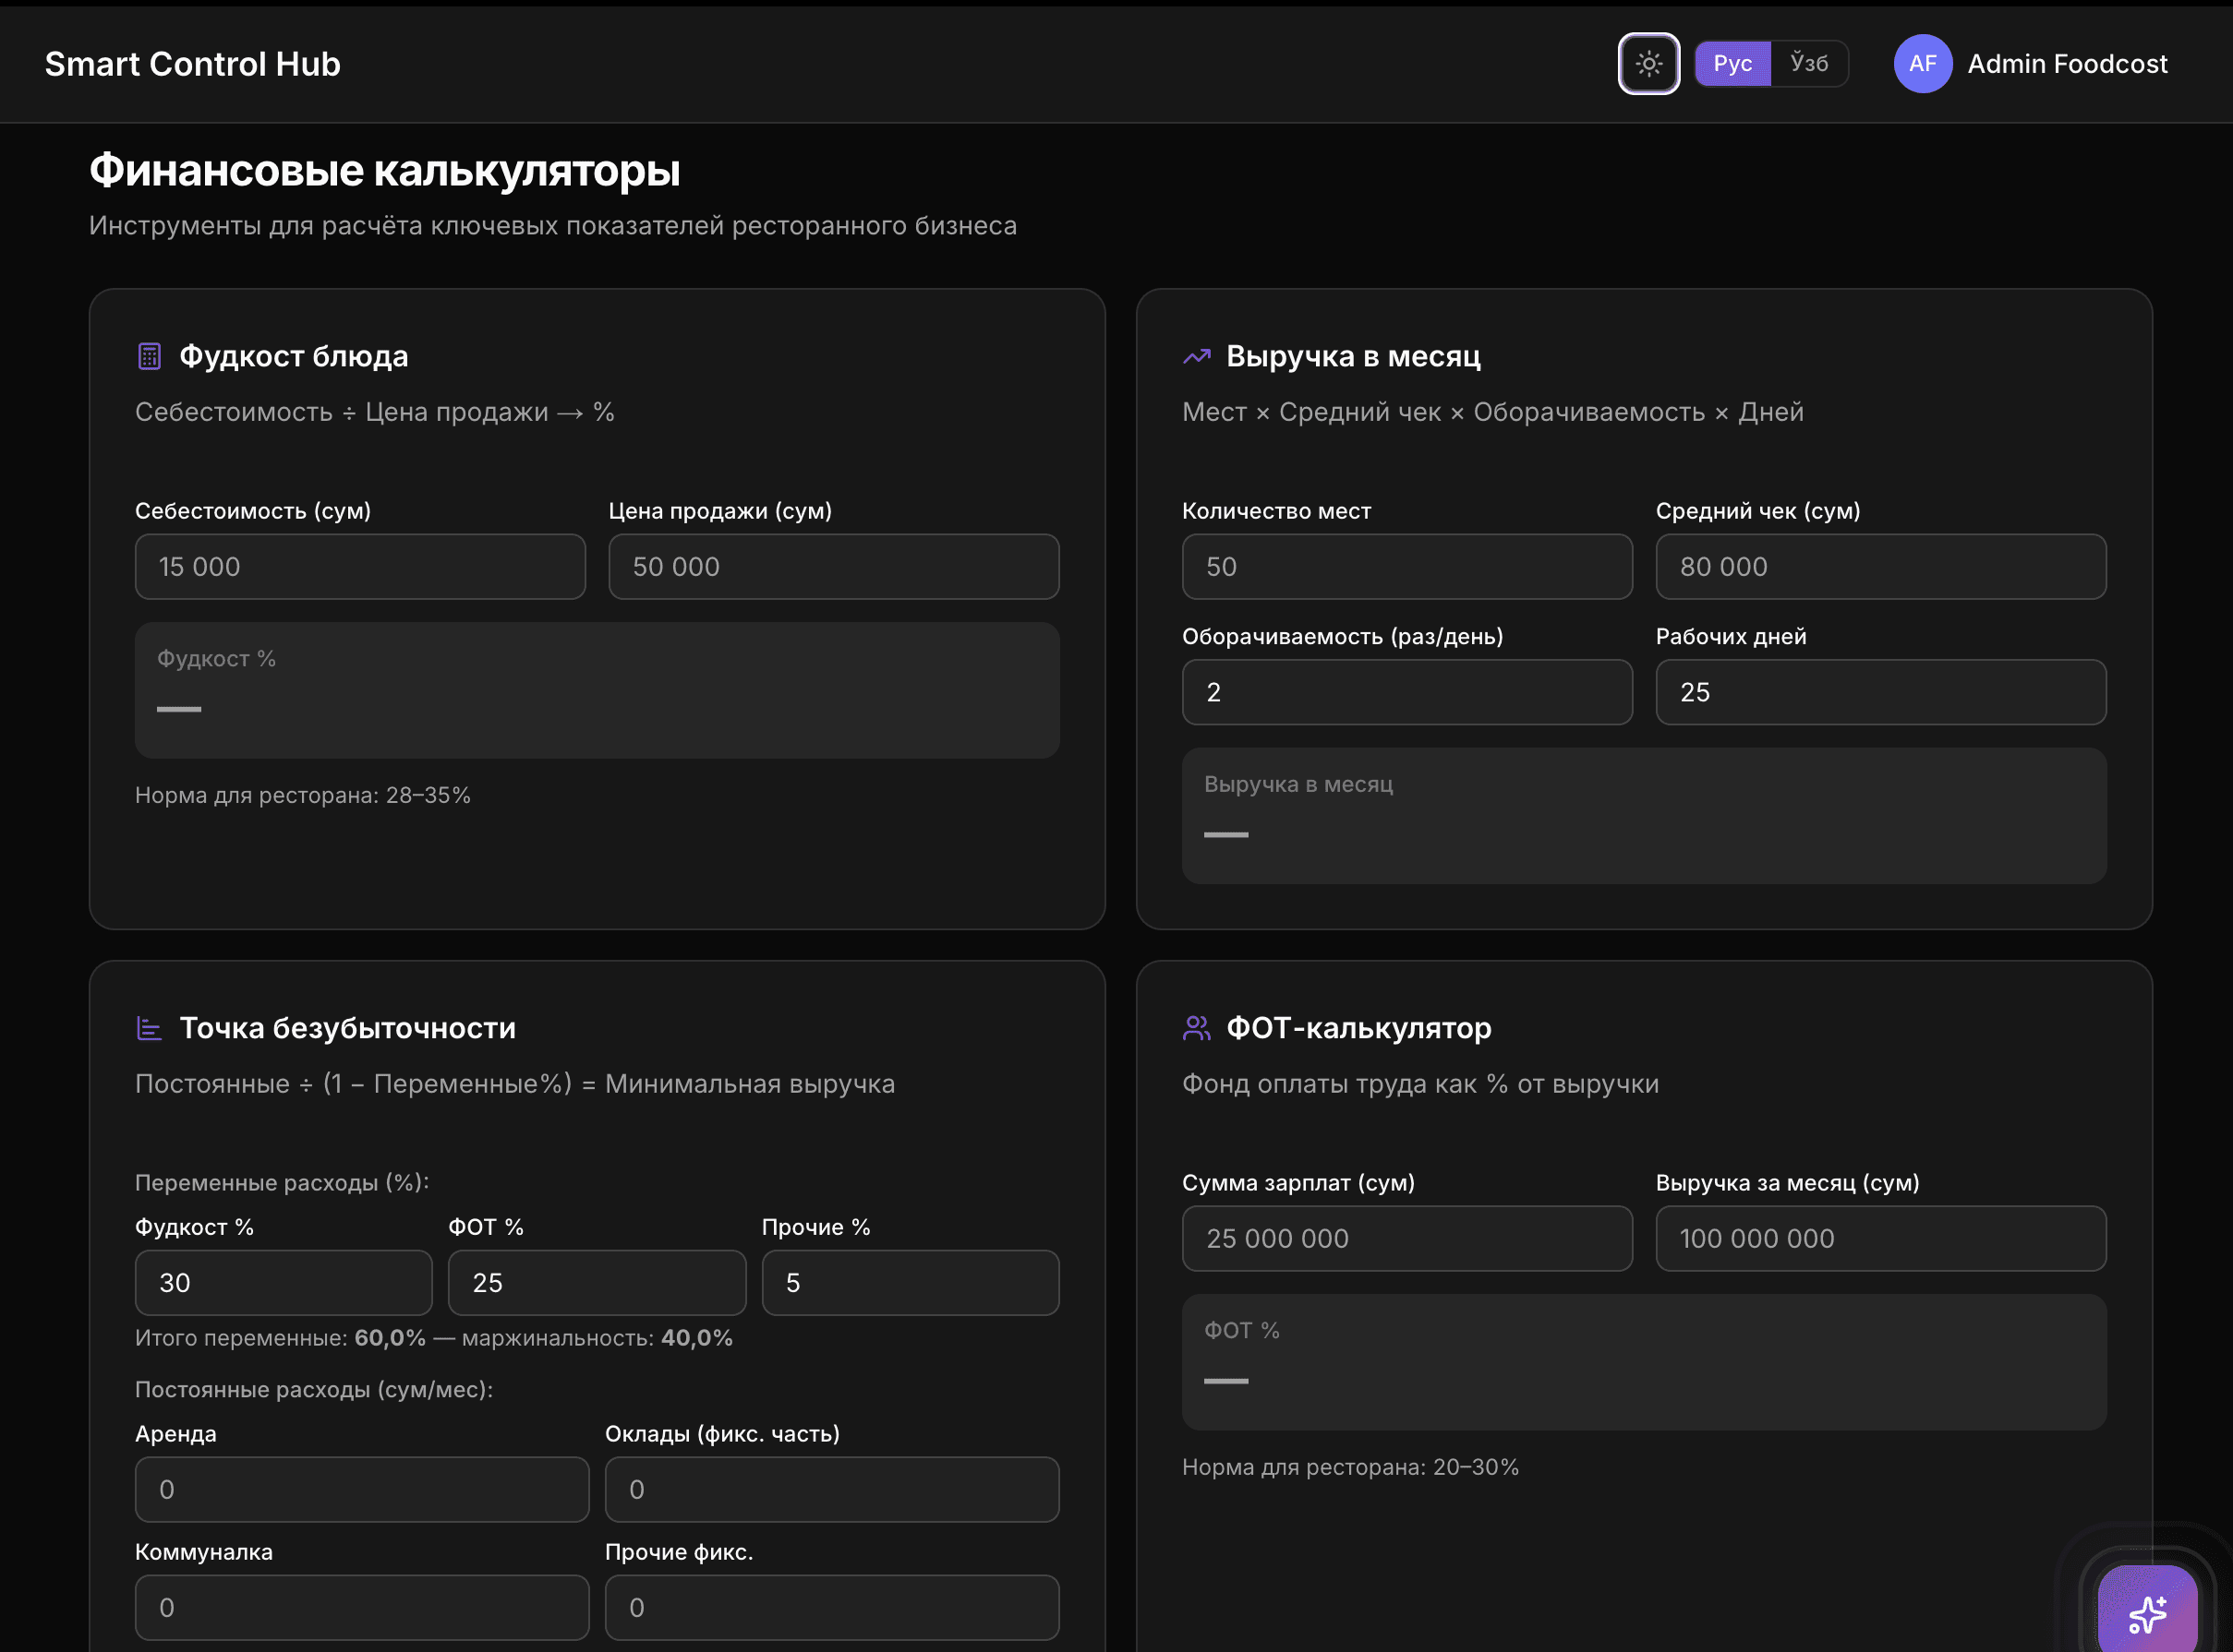Screen dimensions: 2233x1652
Task: Click the Финансовые калькуляторы page heading
Action: pyautogui.click(x=385, y=171)
